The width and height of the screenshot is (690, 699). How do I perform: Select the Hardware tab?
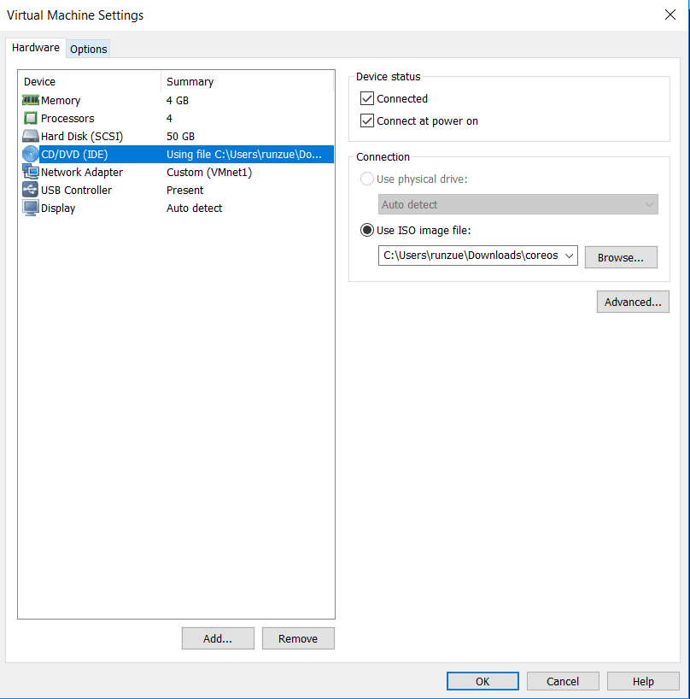[35, 47]
